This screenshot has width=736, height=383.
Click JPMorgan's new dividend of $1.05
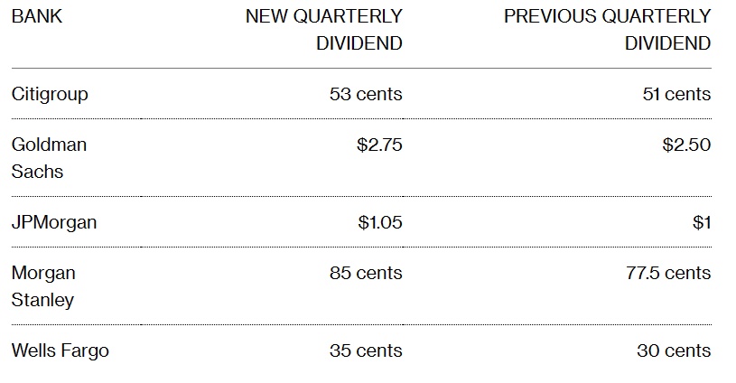pyautogui.click(x=379, y=222)
